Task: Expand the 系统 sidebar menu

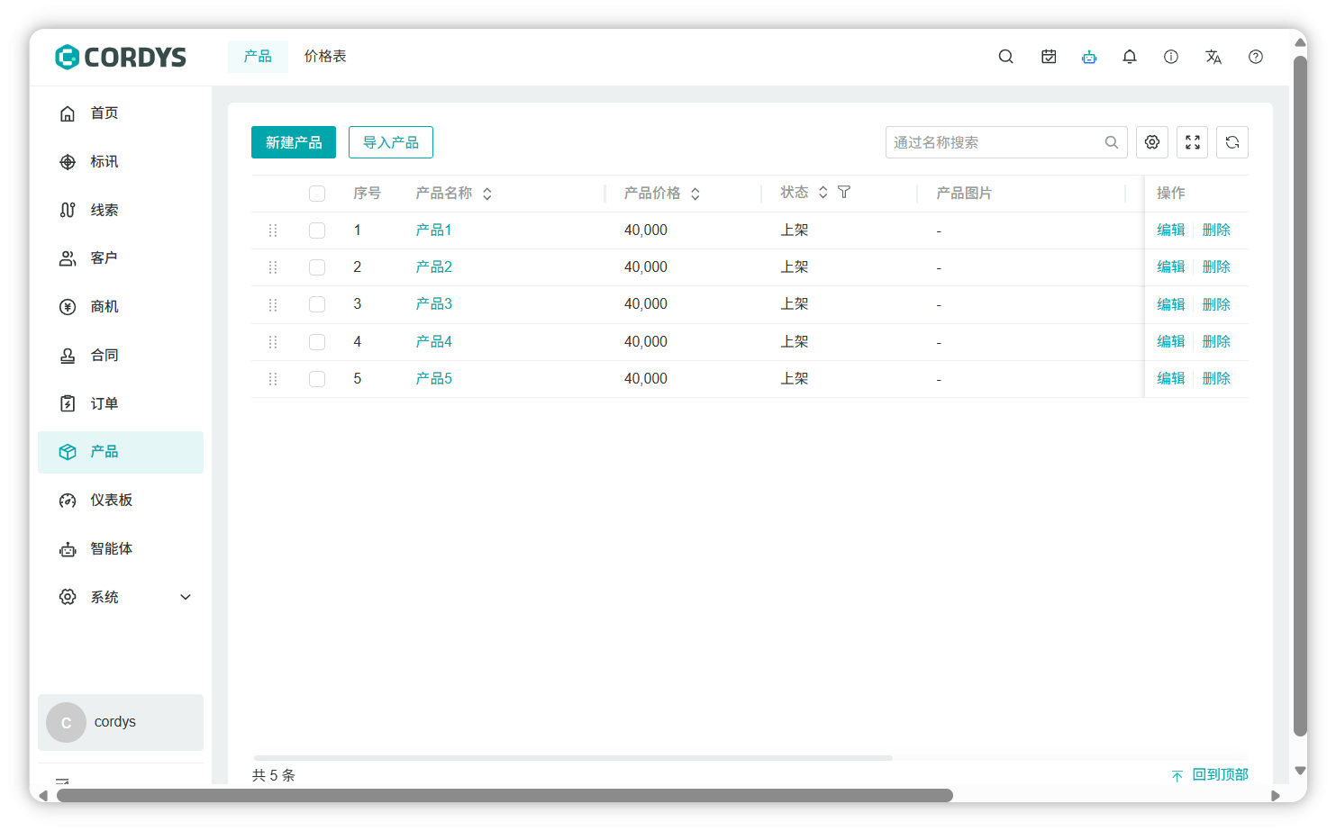Action: point(121,597)
